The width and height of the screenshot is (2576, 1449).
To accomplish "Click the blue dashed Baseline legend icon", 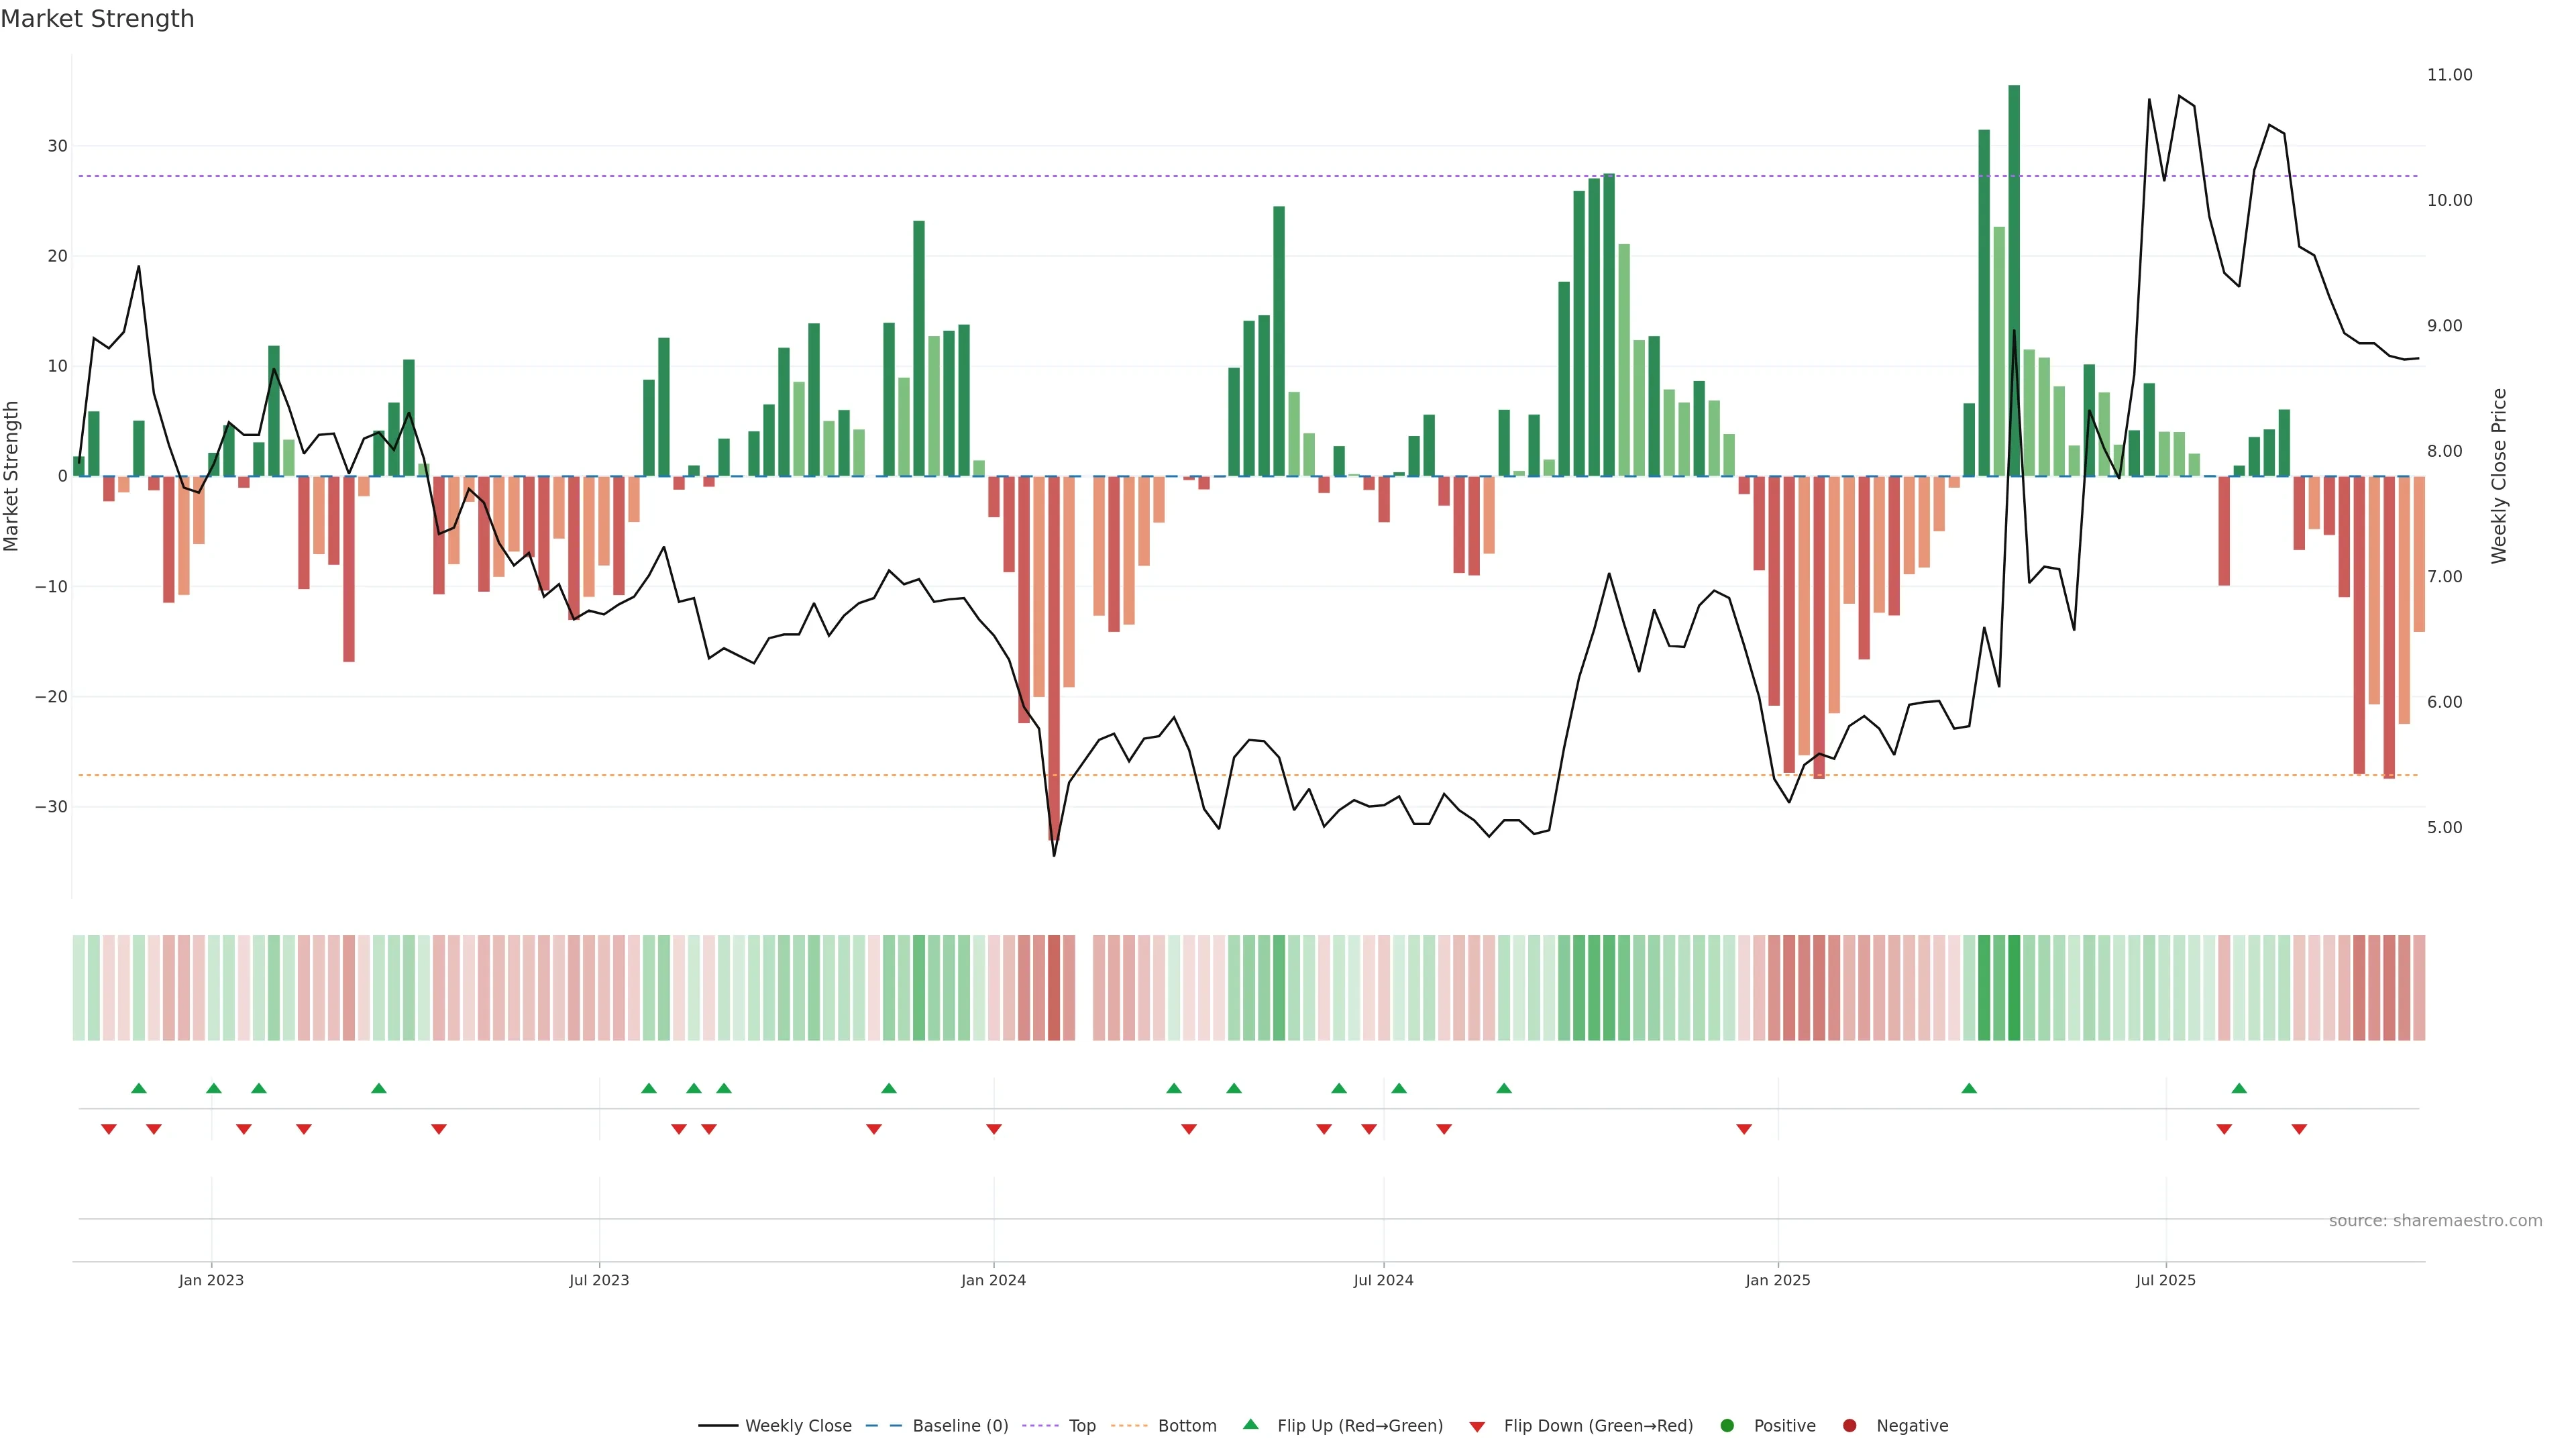I will [884, 1425].
